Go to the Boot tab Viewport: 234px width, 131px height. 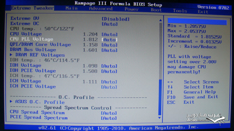coord(156,10)
